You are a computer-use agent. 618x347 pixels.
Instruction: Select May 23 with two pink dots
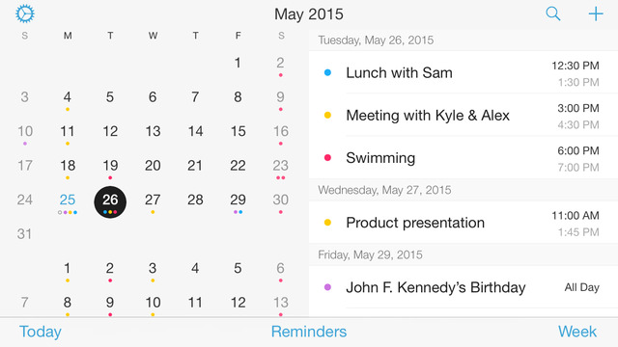pyautogui.click(x=281, y=168)
